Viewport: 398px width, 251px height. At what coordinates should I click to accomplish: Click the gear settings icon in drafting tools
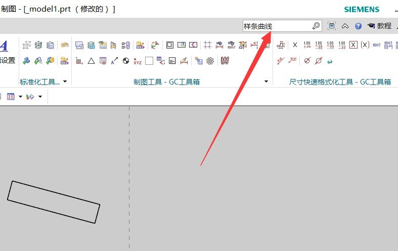pos(210,61)
